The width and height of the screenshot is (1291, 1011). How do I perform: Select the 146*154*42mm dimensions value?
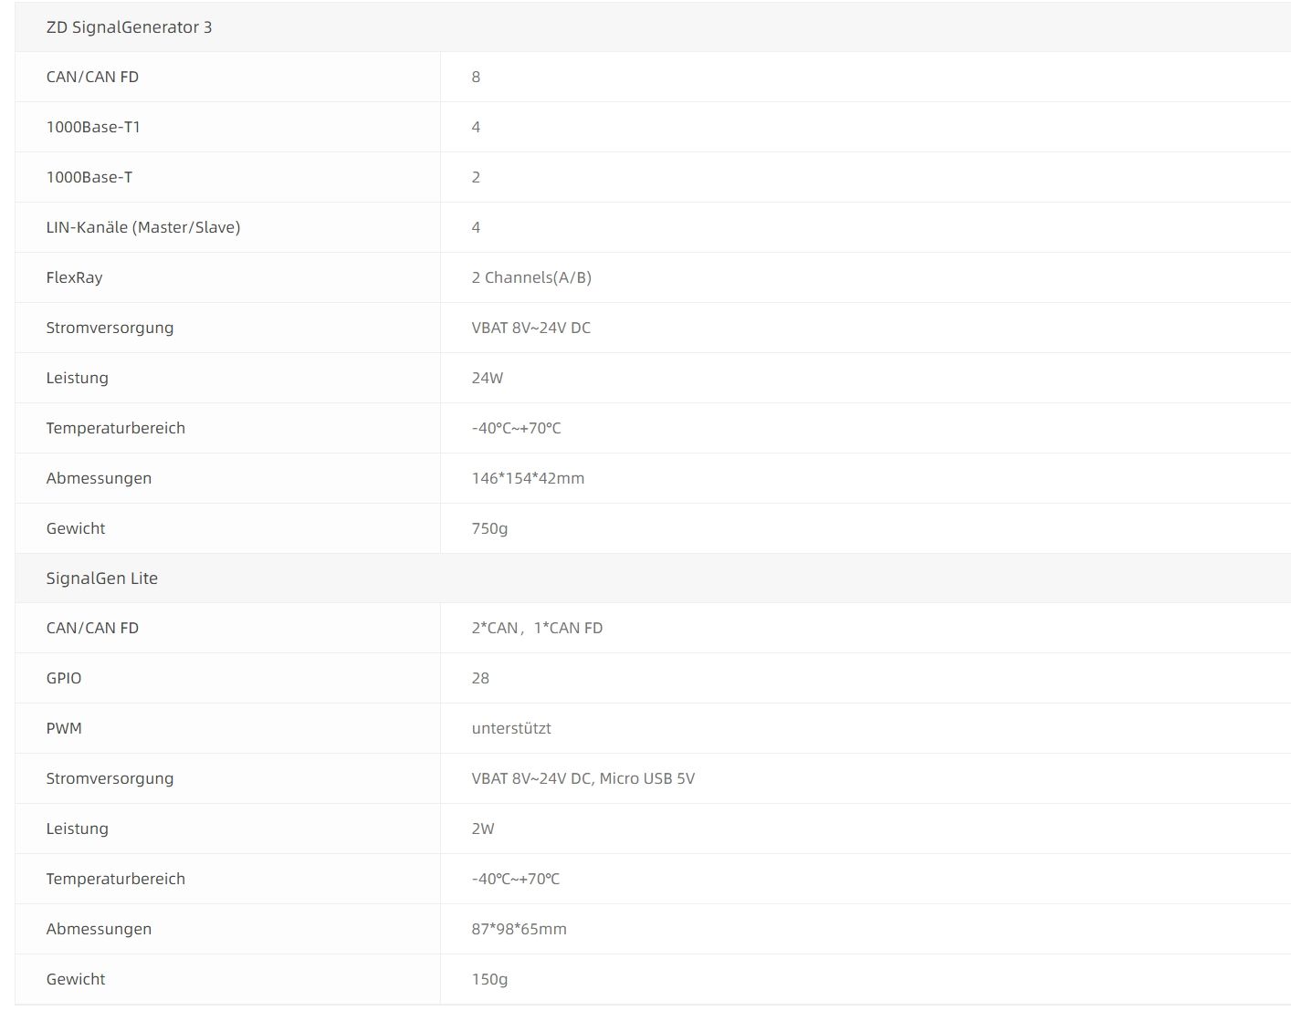click(x=528, y=478)
